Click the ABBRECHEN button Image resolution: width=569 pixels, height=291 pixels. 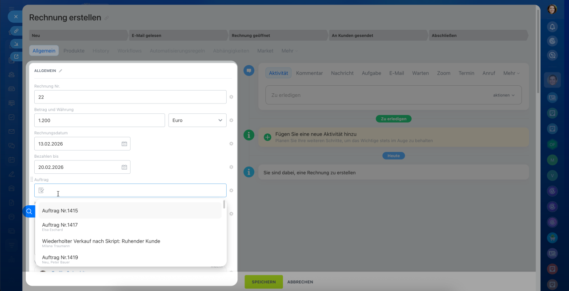click(300, 282)
